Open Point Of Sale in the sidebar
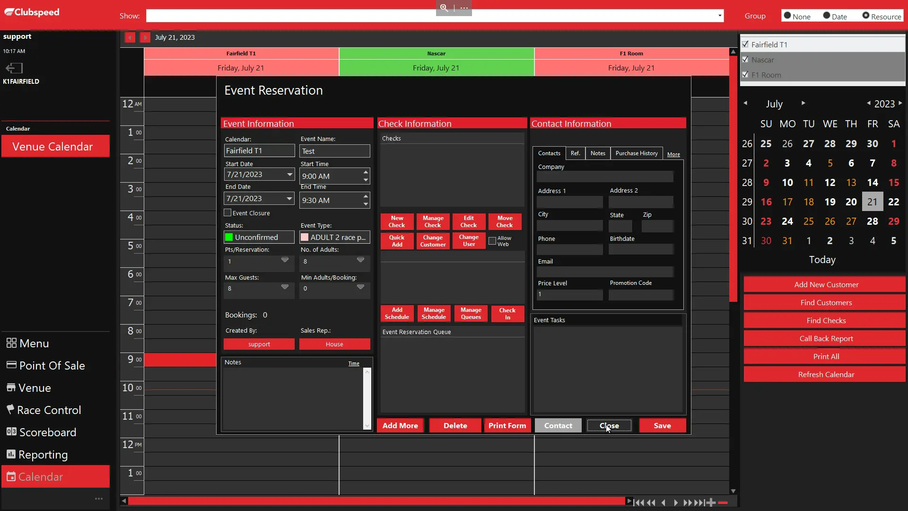Viewport: 908px width, 511px height. pos(46,366)
